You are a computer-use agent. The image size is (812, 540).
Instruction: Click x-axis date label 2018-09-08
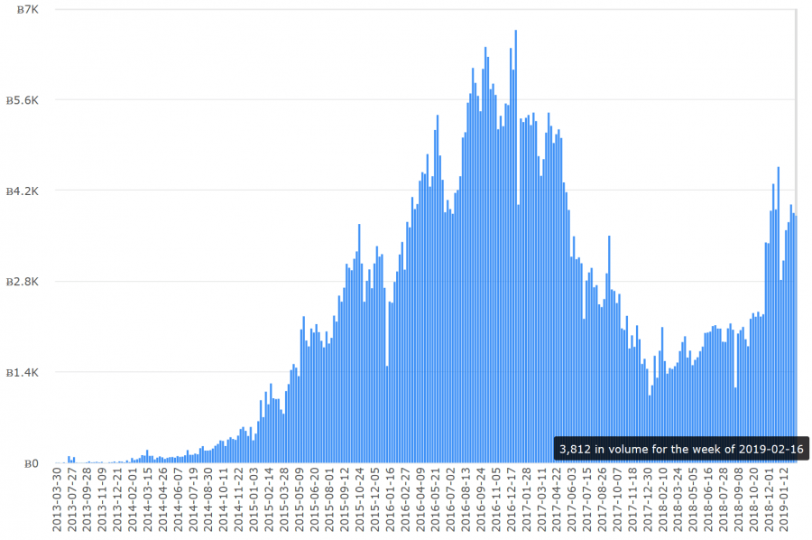[x=737, y=499]
